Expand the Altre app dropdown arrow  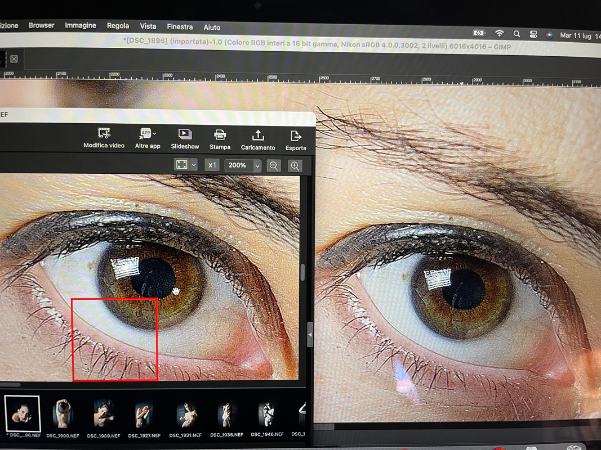tap(154, 133)
